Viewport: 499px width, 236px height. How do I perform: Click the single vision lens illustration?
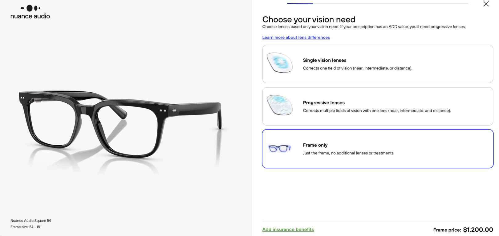click(279, 63)
